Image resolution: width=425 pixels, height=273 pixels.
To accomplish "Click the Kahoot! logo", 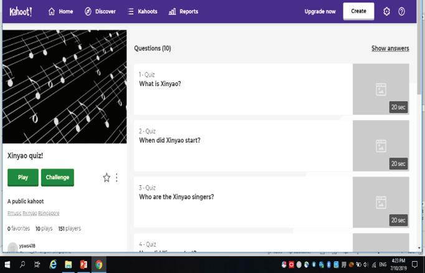I will (x=21, y=12).
